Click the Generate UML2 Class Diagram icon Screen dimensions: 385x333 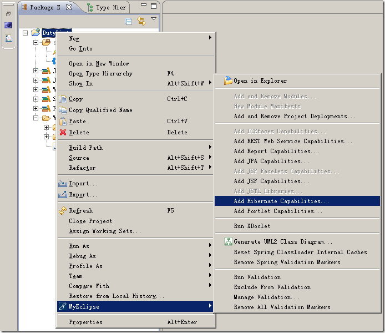[227, 242]
